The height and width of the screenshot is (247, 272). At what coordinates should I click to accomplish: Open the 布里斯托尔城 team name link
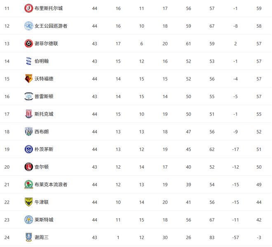point(49,8)
